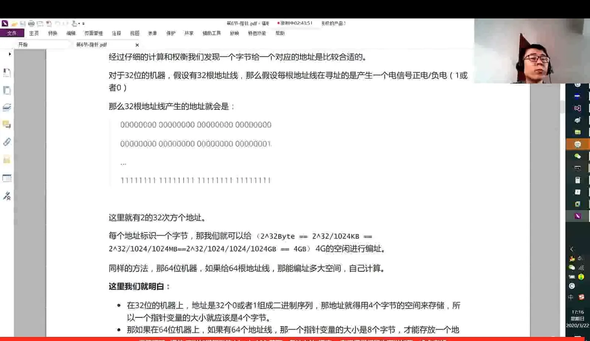Screen dimensions: 590x341
Task: Switch to the 转换 ribbon tab
Action: point(53,33)
